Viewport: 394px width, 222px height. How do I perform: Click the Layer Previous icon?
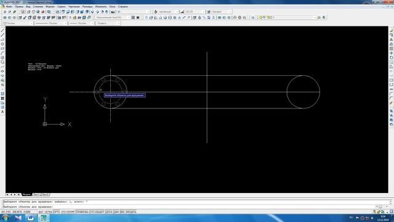pyautogui.click(x=324, y=17)
